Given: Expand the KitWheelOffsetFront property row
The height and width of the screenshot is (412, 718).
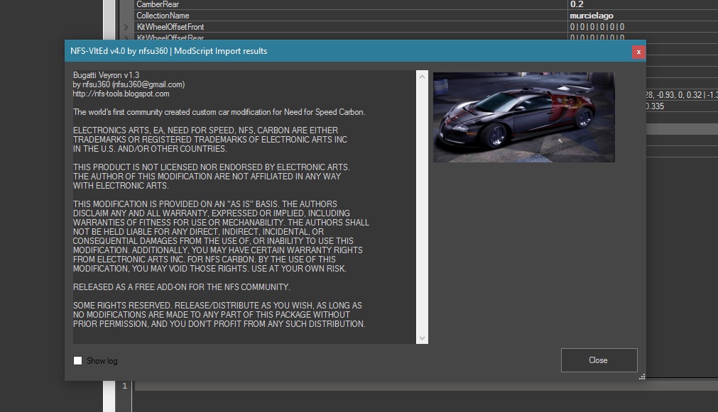Looking at the screenshot, I should pyautogui.click(x=126, y=28).
